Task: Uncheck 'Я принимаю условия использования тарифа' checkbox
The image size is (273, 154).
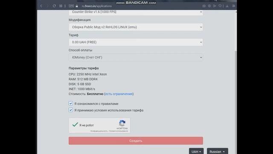Action: [70, 110]
